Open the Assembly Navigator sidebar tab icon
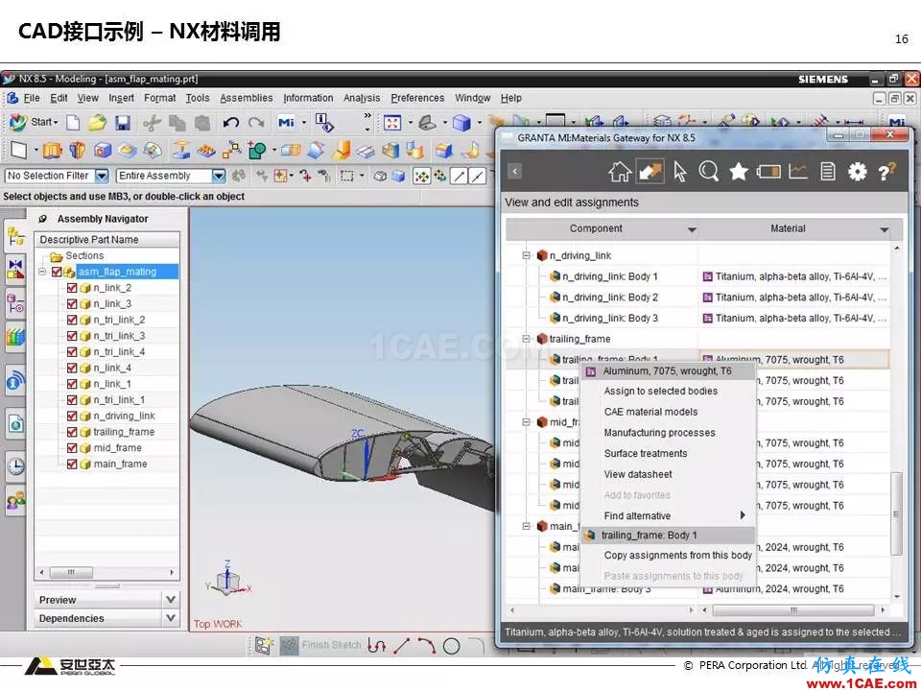This screenshot has width=921, height=691. click(16, 237)
